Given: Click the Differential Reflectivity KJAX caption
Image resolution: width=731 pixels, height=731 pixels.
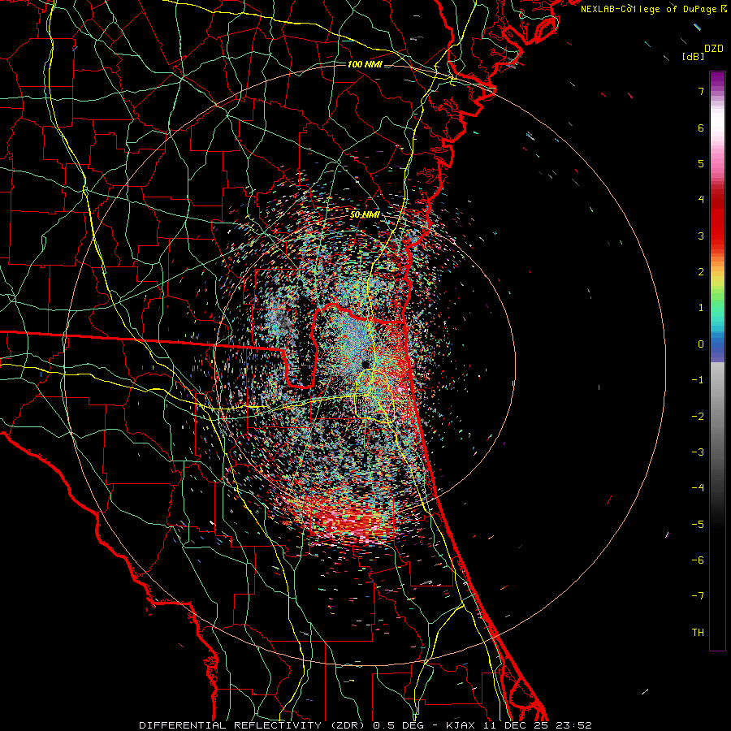Looking at the screenshot, I should pyautogui.click(x=365, y=725).
